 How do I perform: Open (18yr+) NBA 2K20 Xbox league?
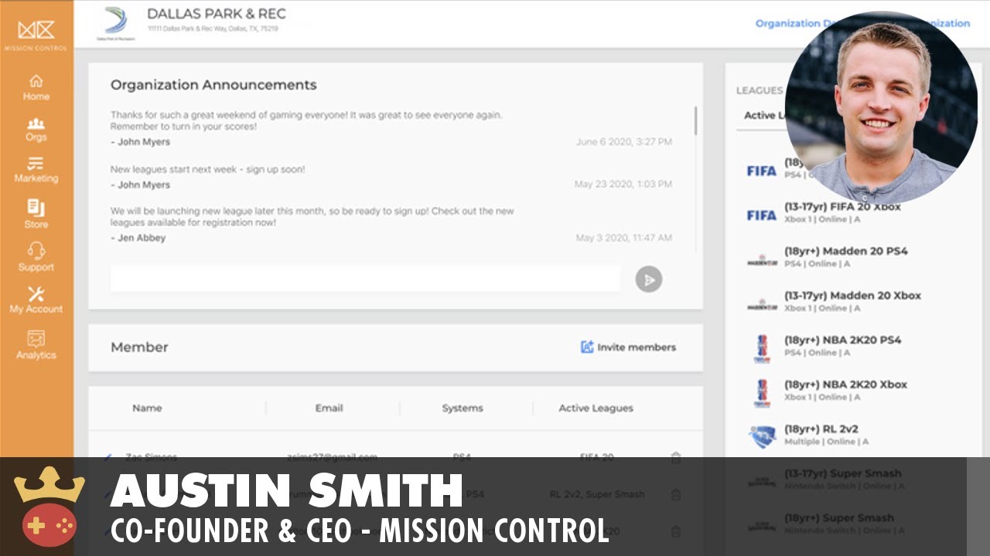point(845,390)
